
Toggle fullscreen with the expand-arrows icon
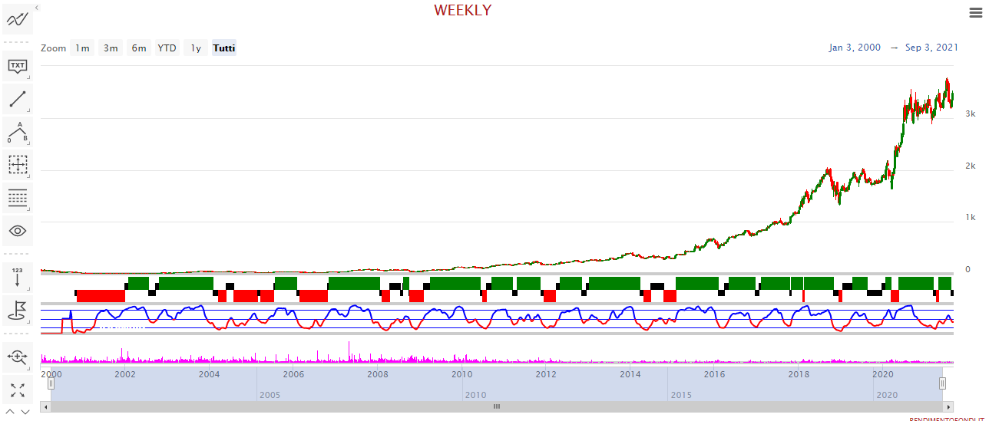click(x=17, y=390)
